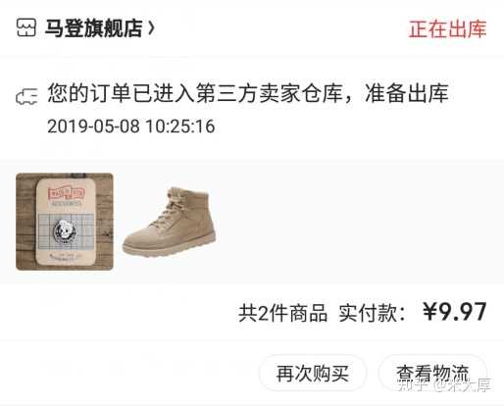The height and width of the screenshot is (406, 504).
Task: Click the 共2件商品 item count
Action: coord(282,313)
